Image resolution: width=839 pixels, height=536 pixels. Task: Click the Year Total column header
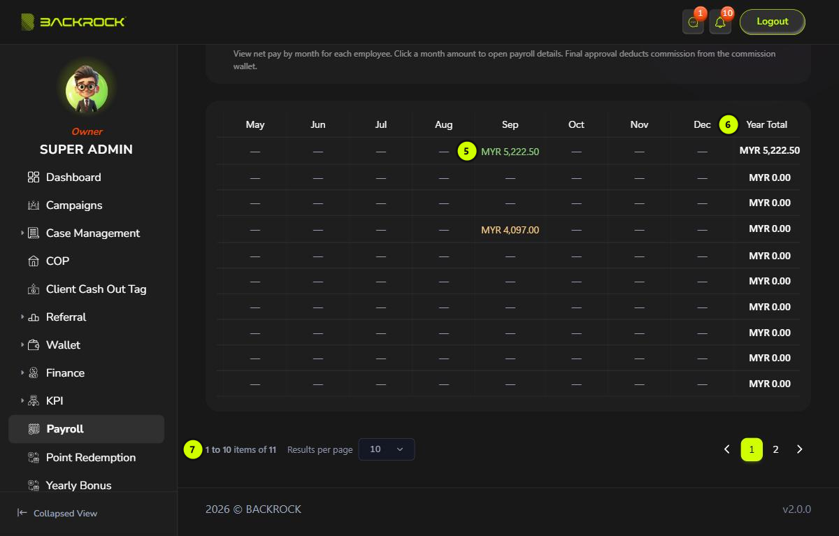(766, 124)
